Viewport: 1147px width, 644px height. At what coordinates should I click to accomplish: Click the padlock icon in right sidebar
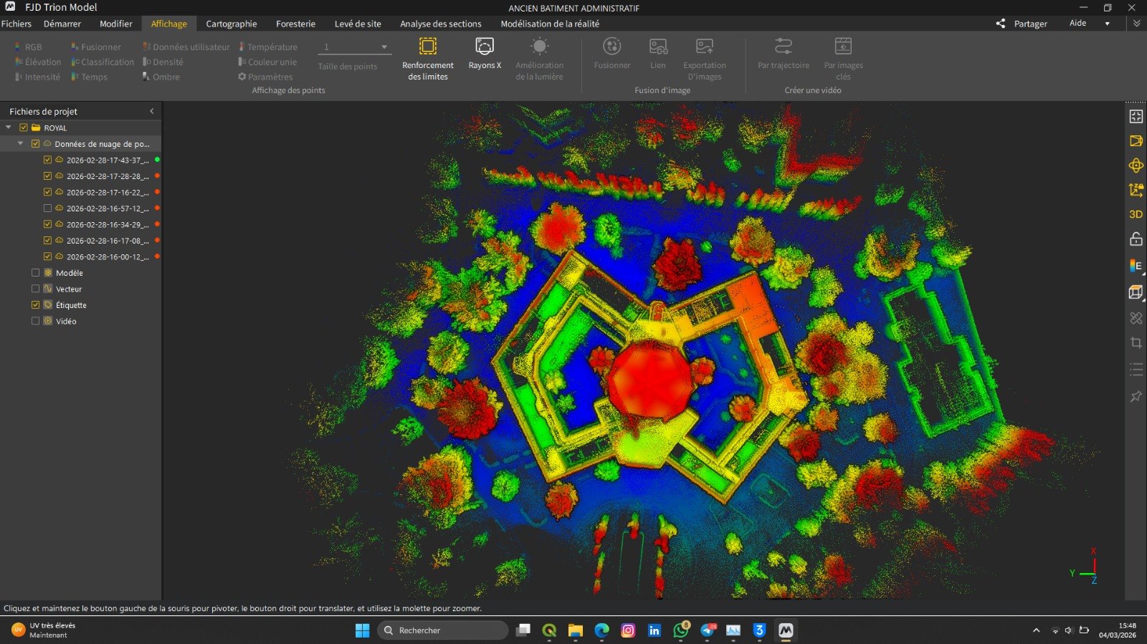pyautogui.click(x=1136, y=239)
